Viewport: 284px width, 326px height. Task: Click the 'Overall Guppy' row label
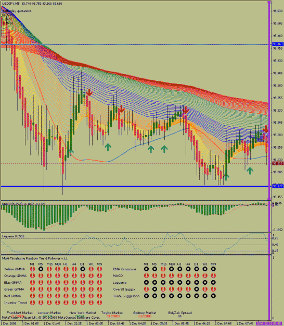pyautogui.click(x=124, y=289)
